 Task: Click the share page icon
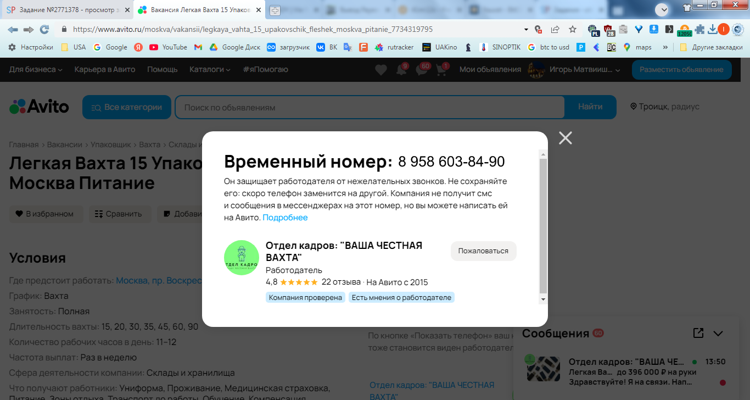click(555, 29)
